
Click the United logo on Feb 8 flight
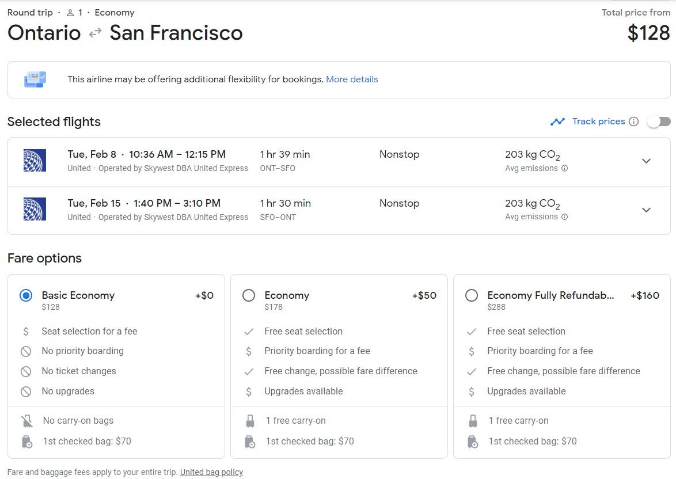[35, 161]
